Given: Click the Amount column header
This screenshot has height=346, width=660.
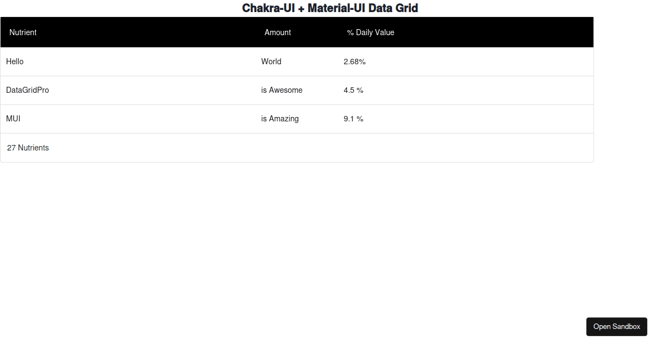Looking at the screenshot, I should [278, 32].
